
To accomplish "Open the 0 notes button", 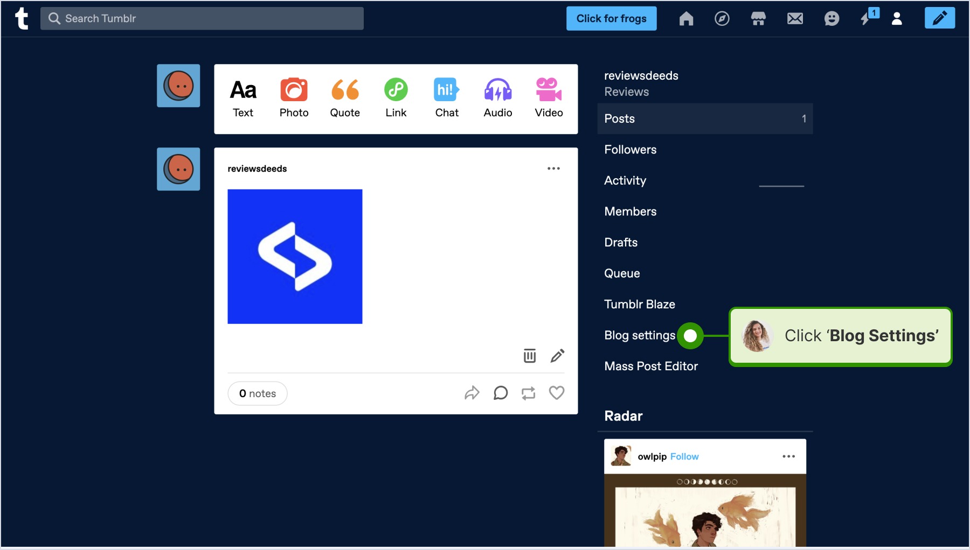I will pos(258,393).
